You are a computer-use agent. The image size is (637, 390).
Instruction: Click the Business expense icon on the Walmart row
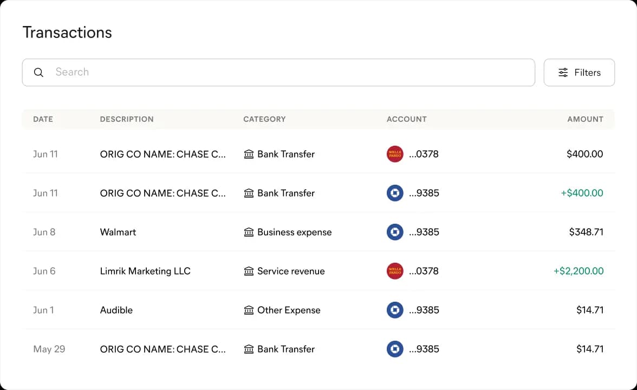click(248, 232)
